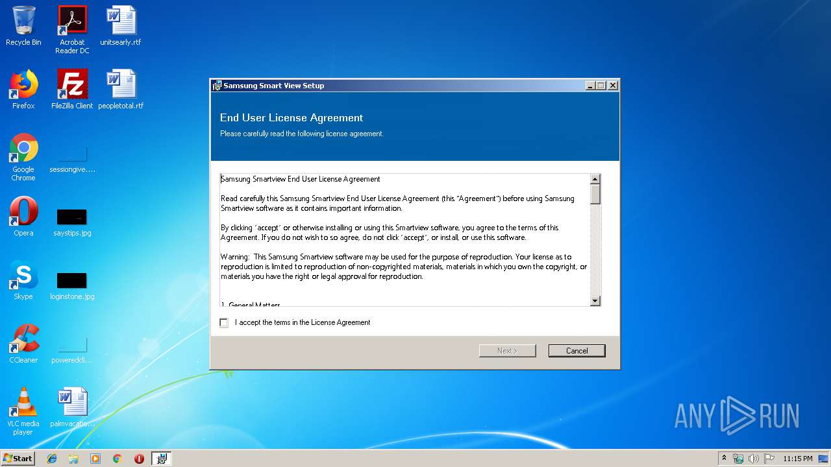Select the loginstone.jpg image file

[x=72, y=285]
